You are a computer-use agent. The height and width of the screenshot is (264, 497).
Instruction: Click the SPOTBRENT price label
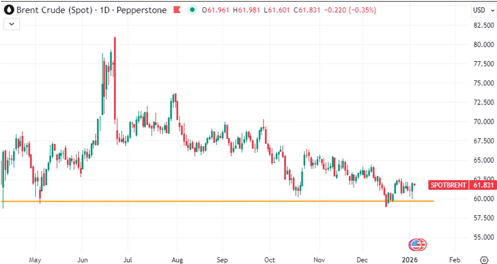448,185
